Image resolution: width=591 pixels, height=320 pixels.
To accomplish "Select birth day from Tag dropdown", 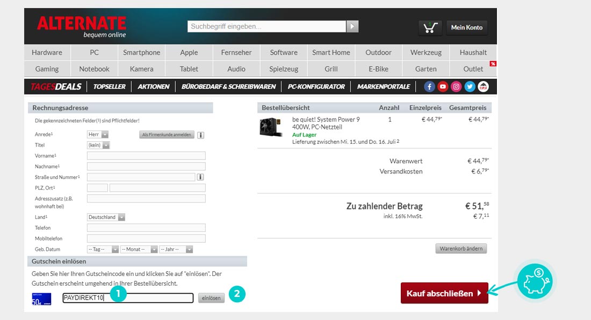I will 103,249.
